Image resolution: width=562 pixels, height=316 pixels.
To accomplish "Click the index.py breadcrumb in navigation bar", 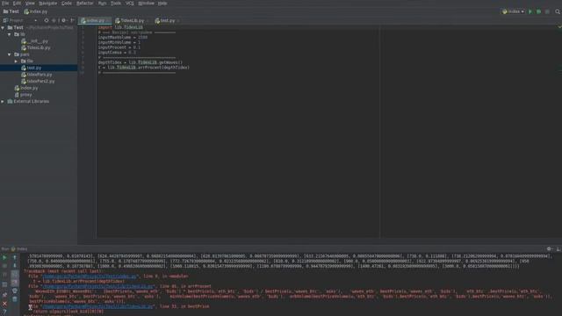I will point(36,11).
